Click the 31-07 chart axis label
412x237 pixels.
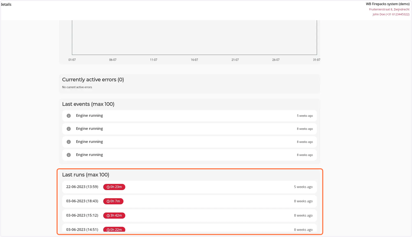pyautogui.click(x=317, y=60)
